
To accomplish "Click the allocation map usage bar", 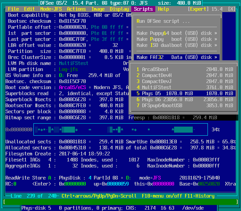I will [120, 130].
